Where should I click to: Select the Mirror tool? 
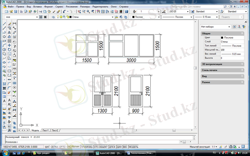pos(9,32)
